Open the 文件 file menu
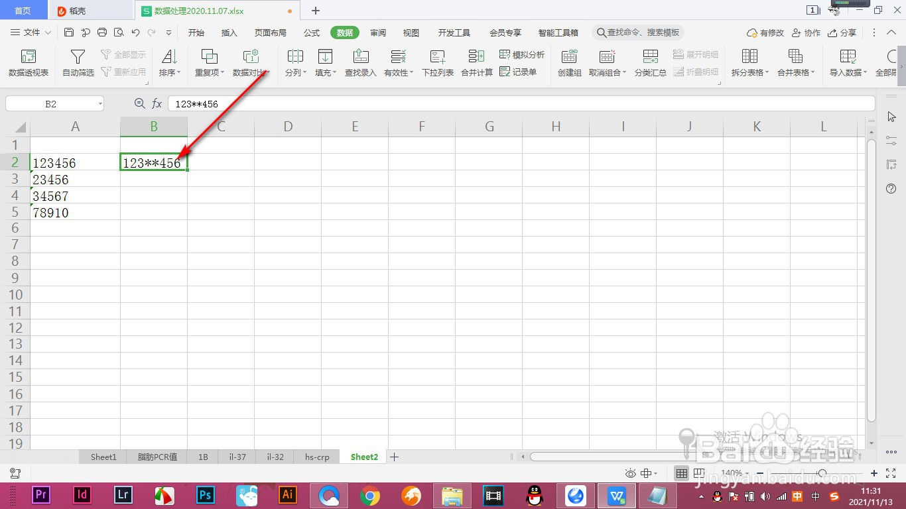The image size is (906, 509). tap(31, 32)
